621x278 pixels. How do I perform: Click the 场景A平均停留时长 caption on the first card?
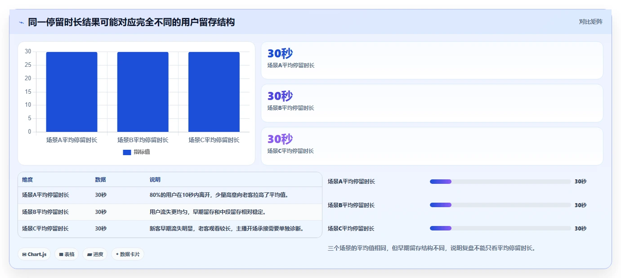tap(291, 65)
